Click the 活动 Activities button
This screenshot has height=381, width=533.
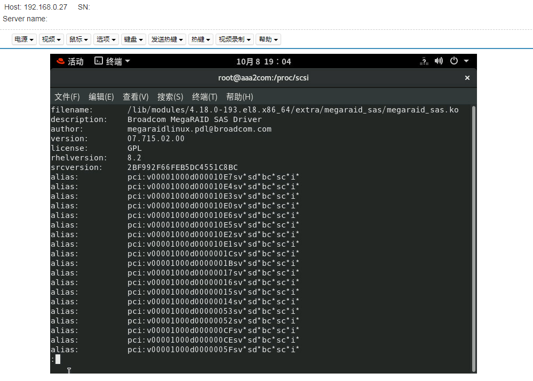(75, 61)
